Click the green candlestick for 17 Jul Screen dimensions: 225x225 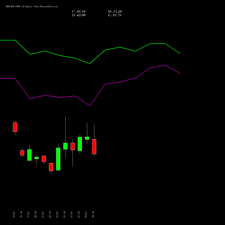(29, 155)
